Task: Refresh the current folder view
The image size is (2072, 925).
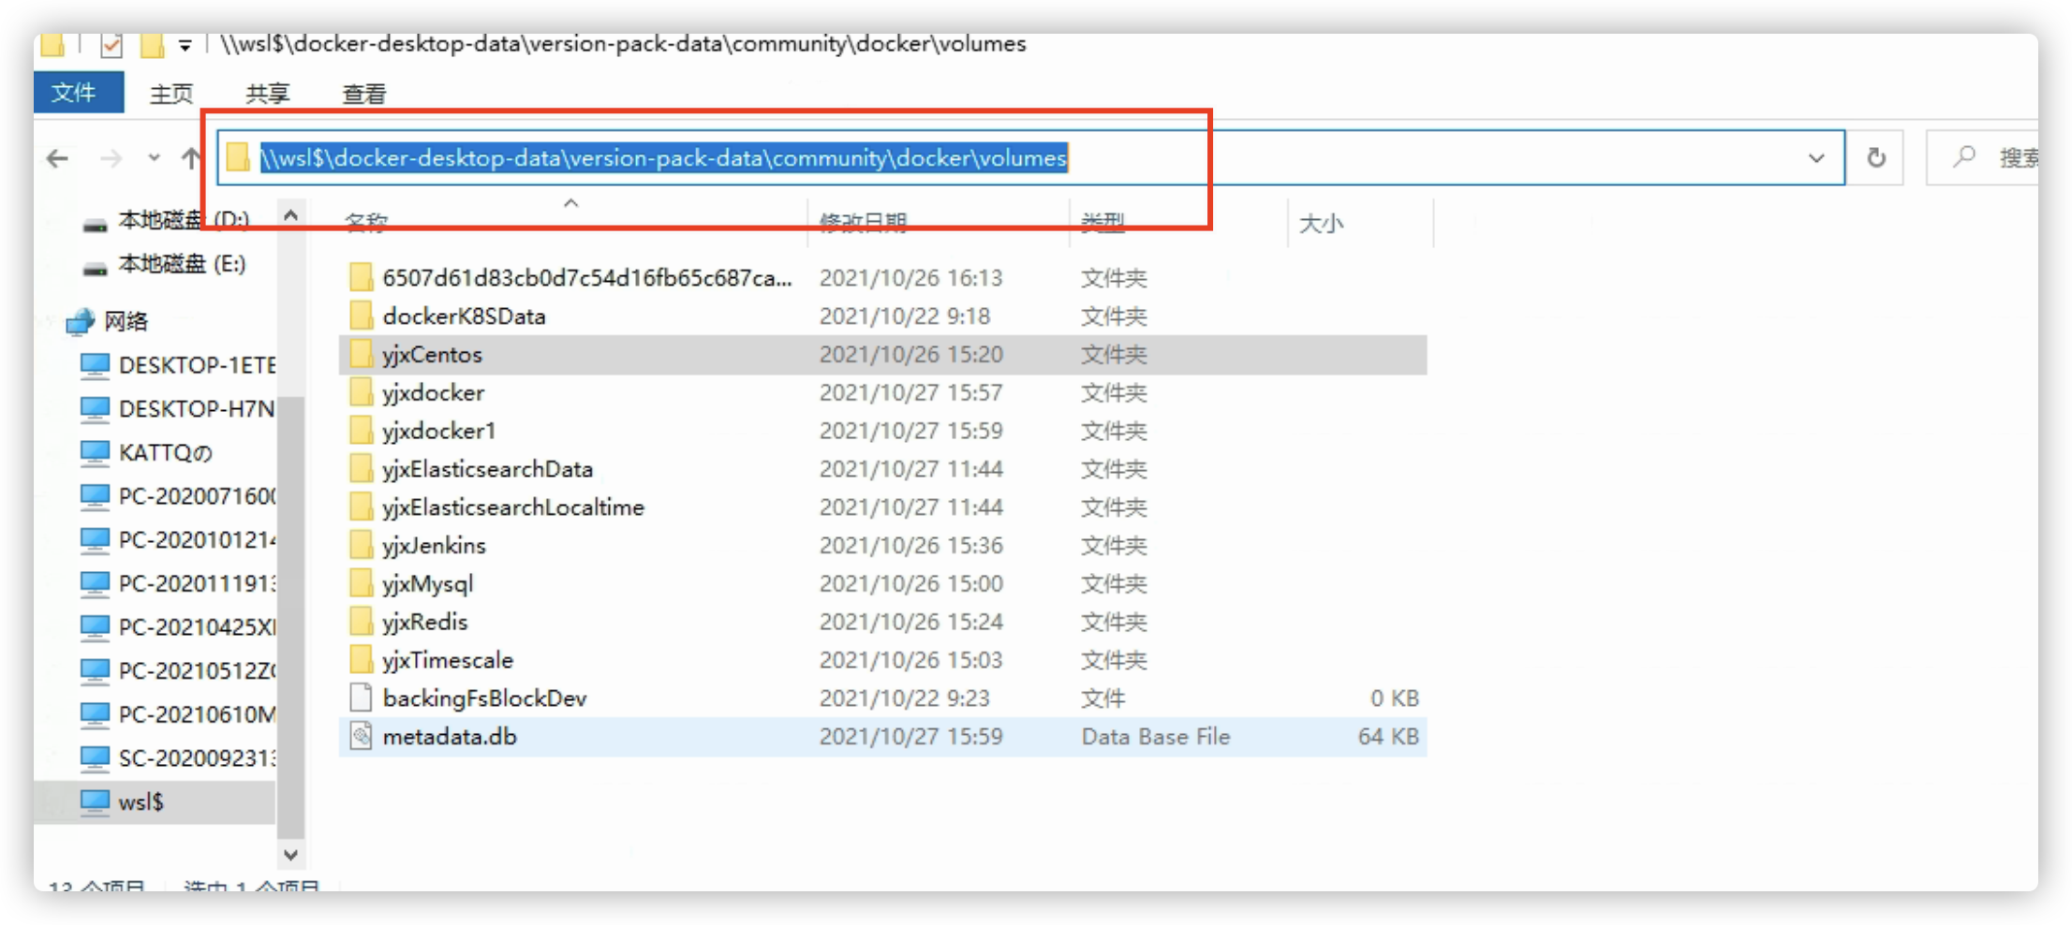Action: click(1876, 157)
